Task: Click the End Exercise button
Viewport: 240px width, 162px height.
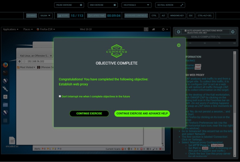Action: [x=103, y=5]
